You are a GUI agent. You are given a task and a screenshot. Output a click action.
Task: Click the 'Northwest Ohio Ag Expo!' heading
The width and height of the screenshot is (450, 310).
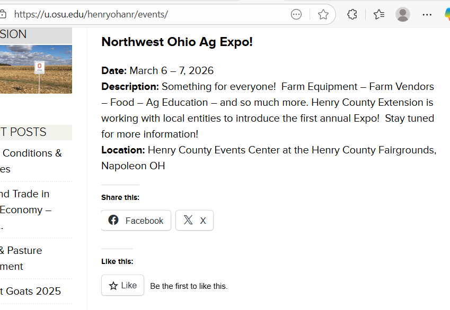tap(177, 42)
